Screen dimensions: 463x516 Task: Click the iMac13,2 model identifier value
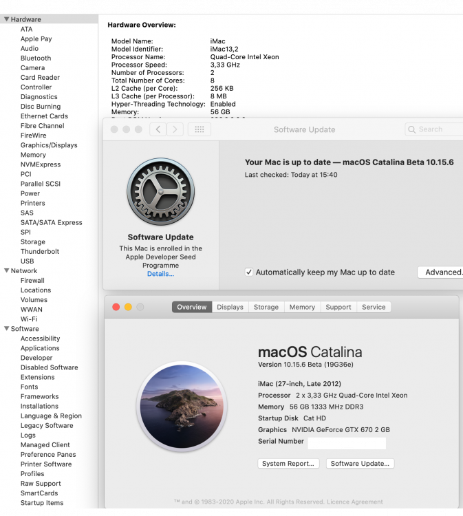224,49
